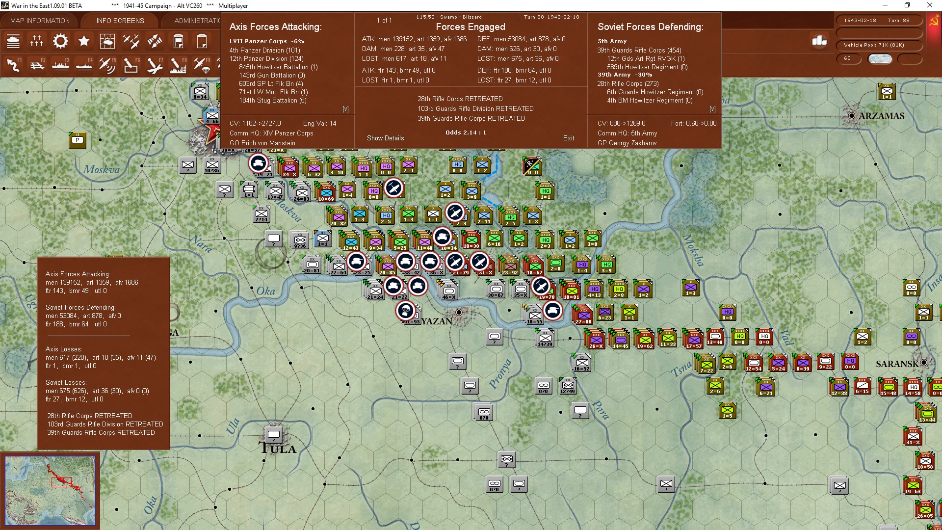Click the victory star icon
Screen dimensions: 942x530
(84, 41)
